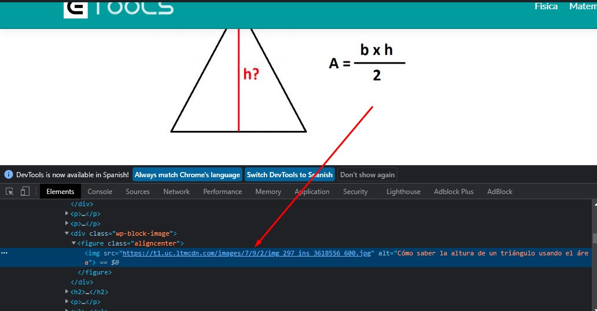Open the Network panel tab
The width and height of the screenshot is (597, 311).
point(176,192)
